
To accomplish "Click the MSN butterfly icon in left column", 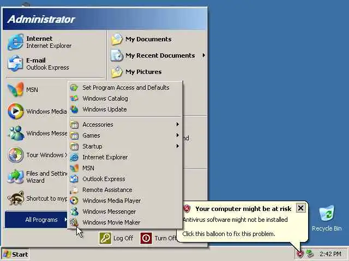I will point(15,89).
